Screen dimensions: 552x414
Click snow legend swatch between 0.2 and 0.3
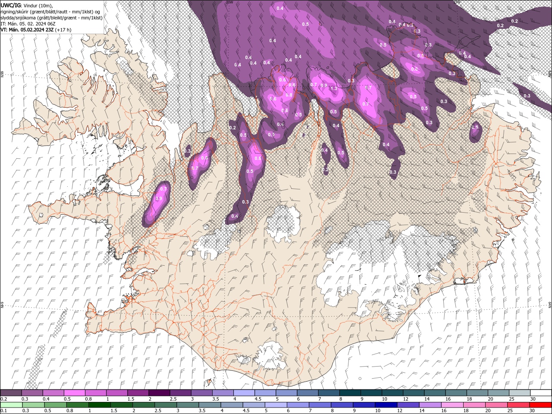(x=11, y=392)
